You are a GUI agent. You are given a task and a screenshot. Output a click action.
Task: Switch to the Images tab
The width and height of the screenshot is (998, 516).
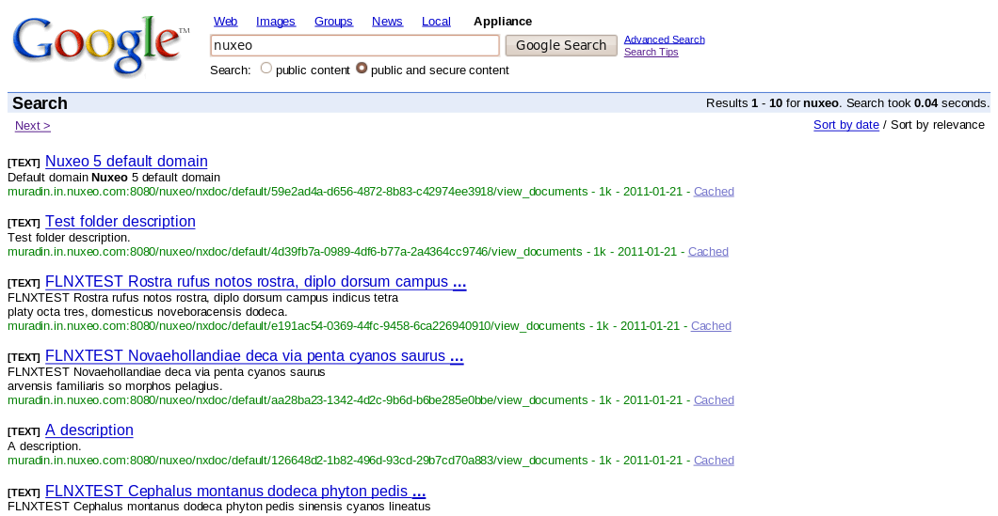tap(275, 22)
